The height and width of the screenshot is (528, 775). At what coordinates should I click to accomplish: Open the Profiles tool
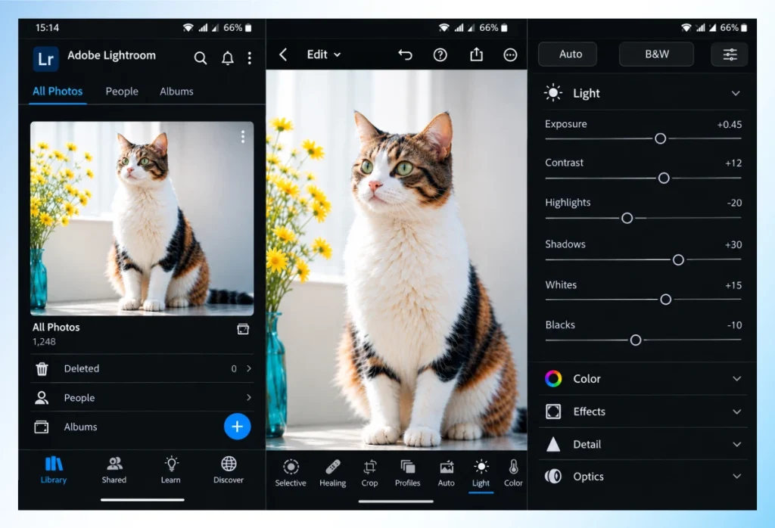[408, 474]
